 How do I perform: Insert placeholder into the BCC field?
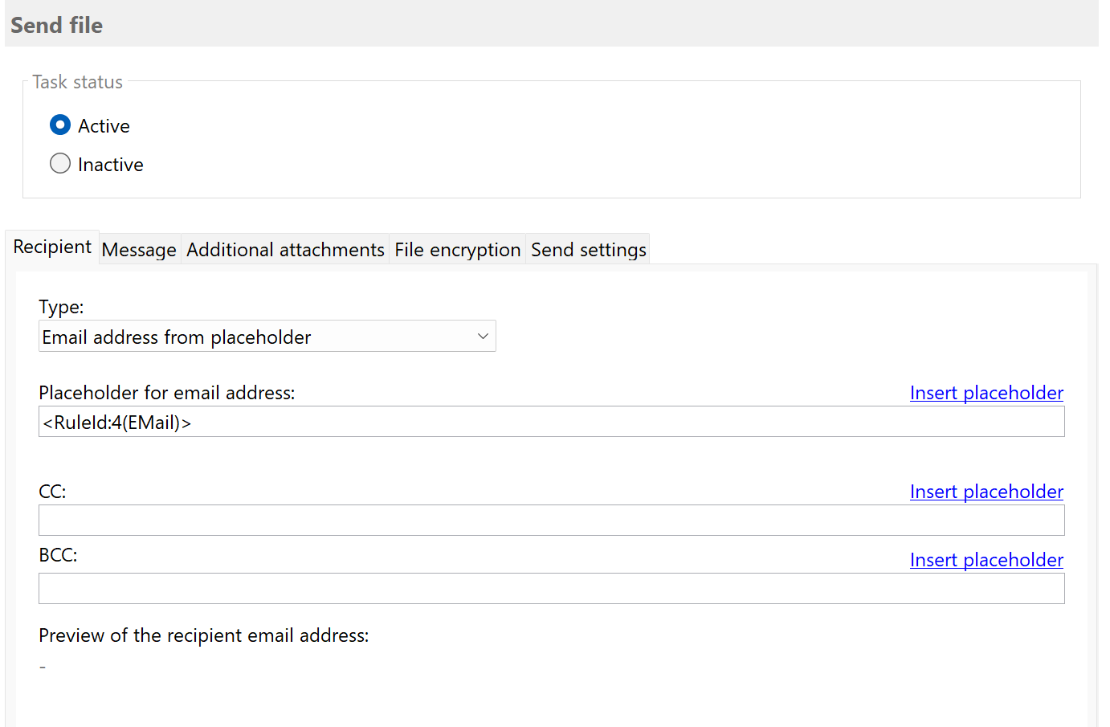click(986, 560)
